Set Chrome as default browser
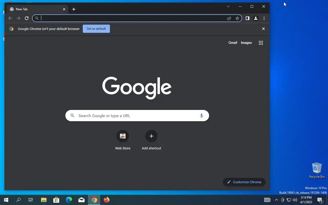Viewport: 328px width, 205px height. (x=96, y=29)
